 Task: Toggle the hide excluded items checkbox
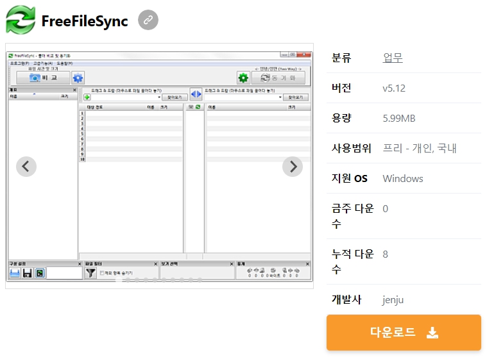(x=102, y=273)
